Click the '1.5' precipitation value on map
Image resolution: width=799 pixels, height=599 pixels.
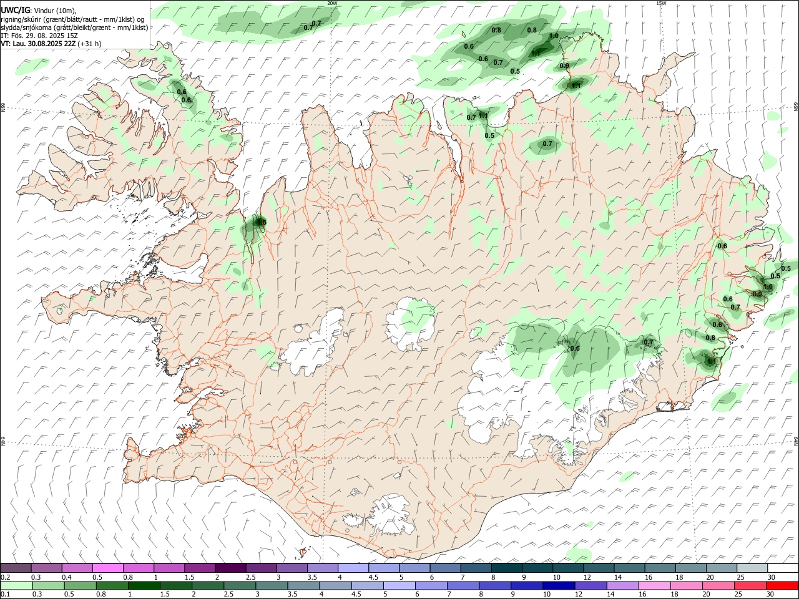[x=262, y=222]
